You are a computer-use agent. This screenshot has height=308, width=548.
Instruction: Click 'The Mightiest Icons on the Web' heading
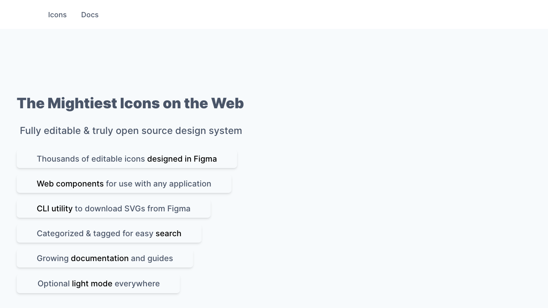[x=130, y=103]
